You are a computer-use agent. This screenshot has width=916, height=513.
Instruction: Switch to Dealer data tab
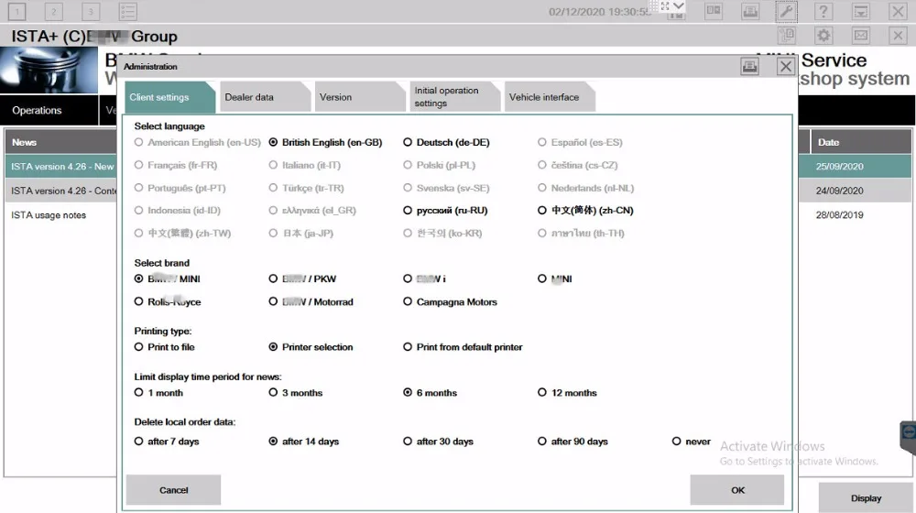click(x=265, y=97)
